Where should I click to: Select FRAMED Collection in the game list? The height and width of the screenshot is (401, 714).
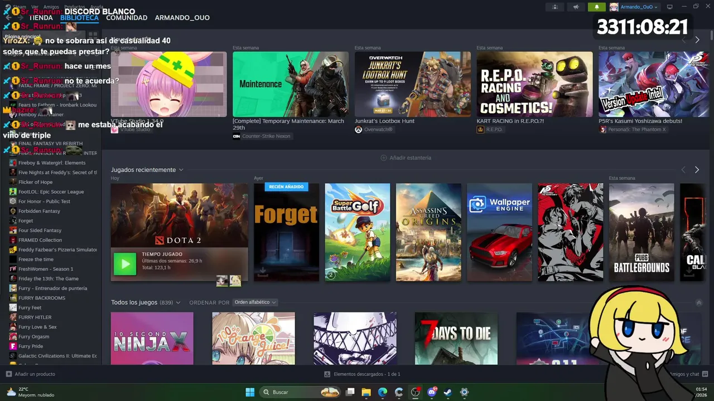pos(40,240)
